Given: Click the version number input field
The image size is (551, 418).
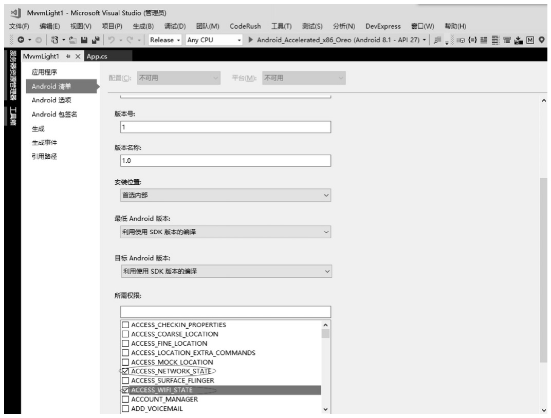Looking at the screenshot, I should click(x=226, y=127).
